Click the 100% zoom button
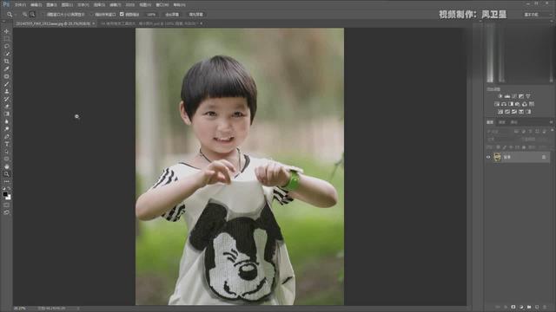Image resolution: width=556 pixels, height=312 pixels. pyautogui.click(x=151, y=15)
